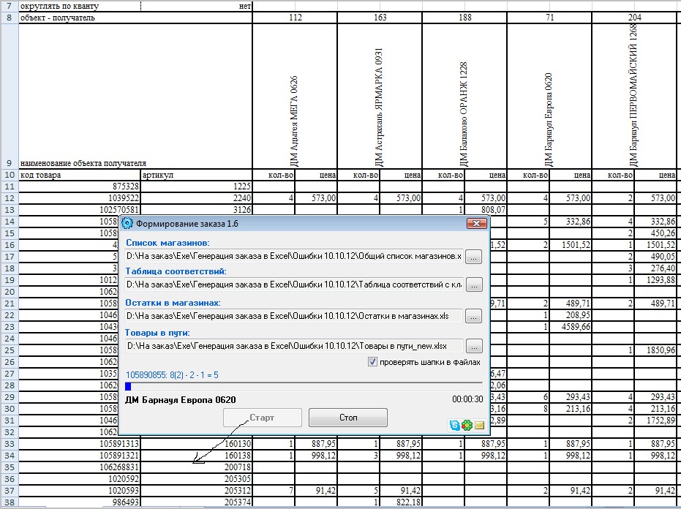Click product code cell '986493'
This screenshot has height=509, width=681.
click(80, 502)
